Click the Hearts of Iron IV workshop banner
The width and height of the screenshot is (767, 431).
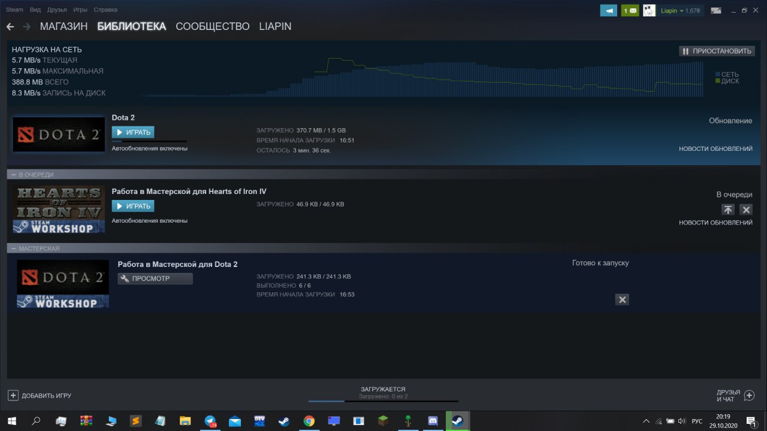pyautogui.click(x=58, y=209)
